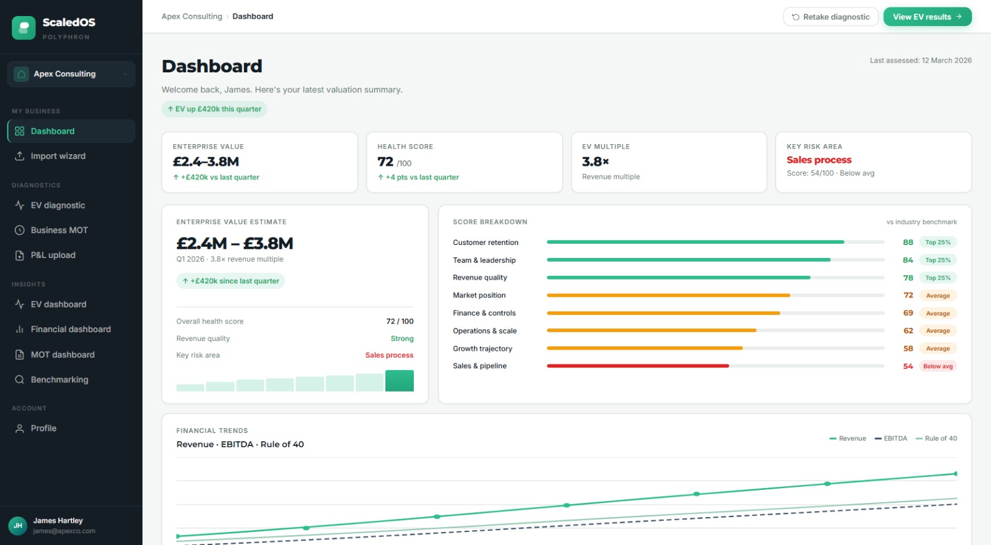Click the View EV results button
The image size is (991, 545).
(x=927, y=17)
